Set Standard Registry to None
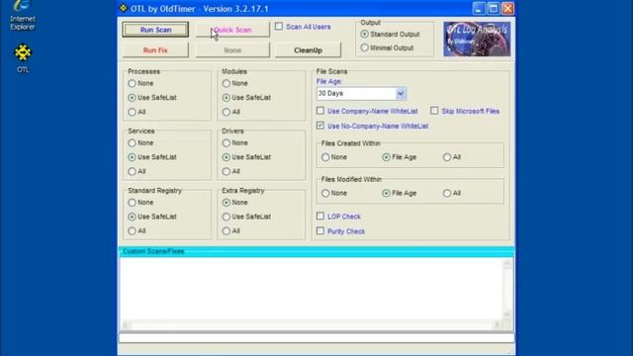633x356 pixels. 132,202
